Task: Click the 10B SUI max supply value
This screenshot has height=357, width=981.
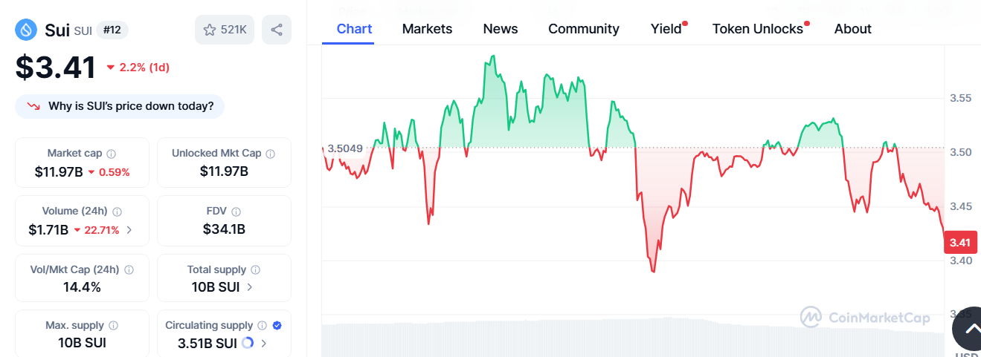Action: (82, 343)
